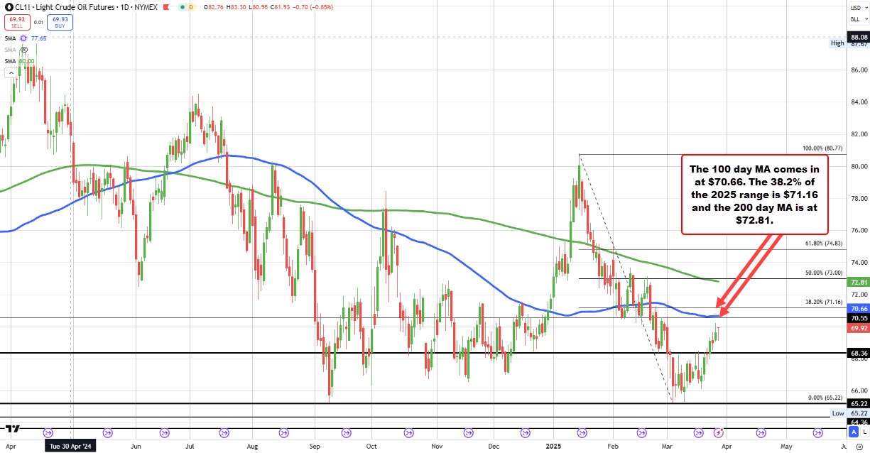Toggle the green market status dot
Screen dimensions: 870x453
pos(183,6)
